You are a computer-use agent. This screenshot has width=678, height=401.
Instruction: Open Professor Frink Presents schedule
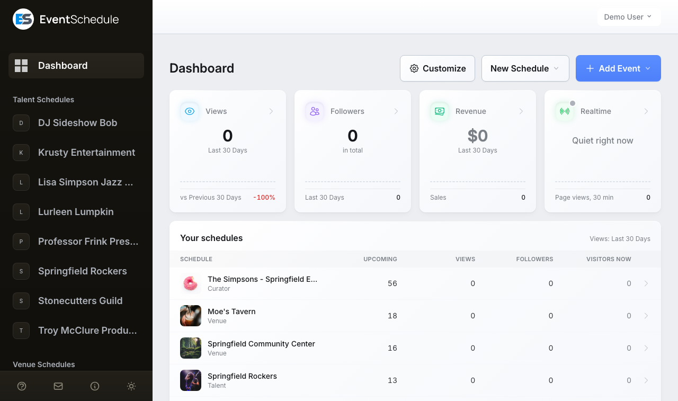pos(76,242)
